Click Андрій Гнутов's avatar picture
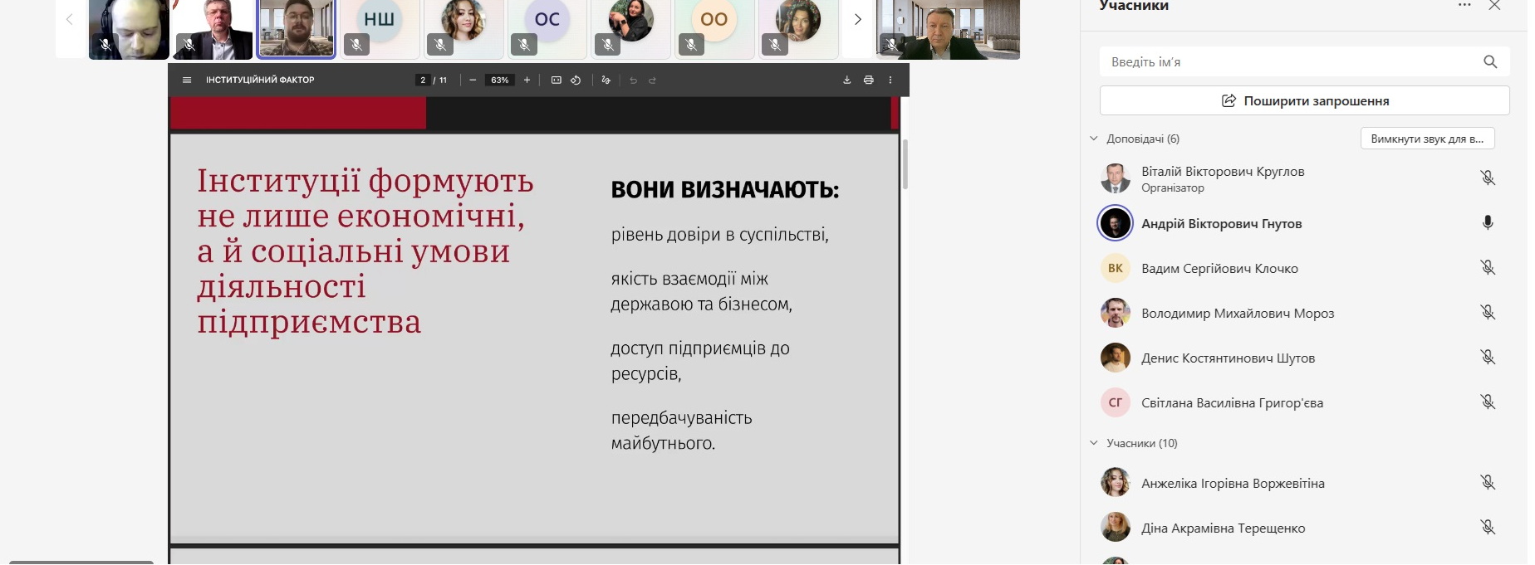Viewport: 1535px width, 565px height. click(1116, 223)
